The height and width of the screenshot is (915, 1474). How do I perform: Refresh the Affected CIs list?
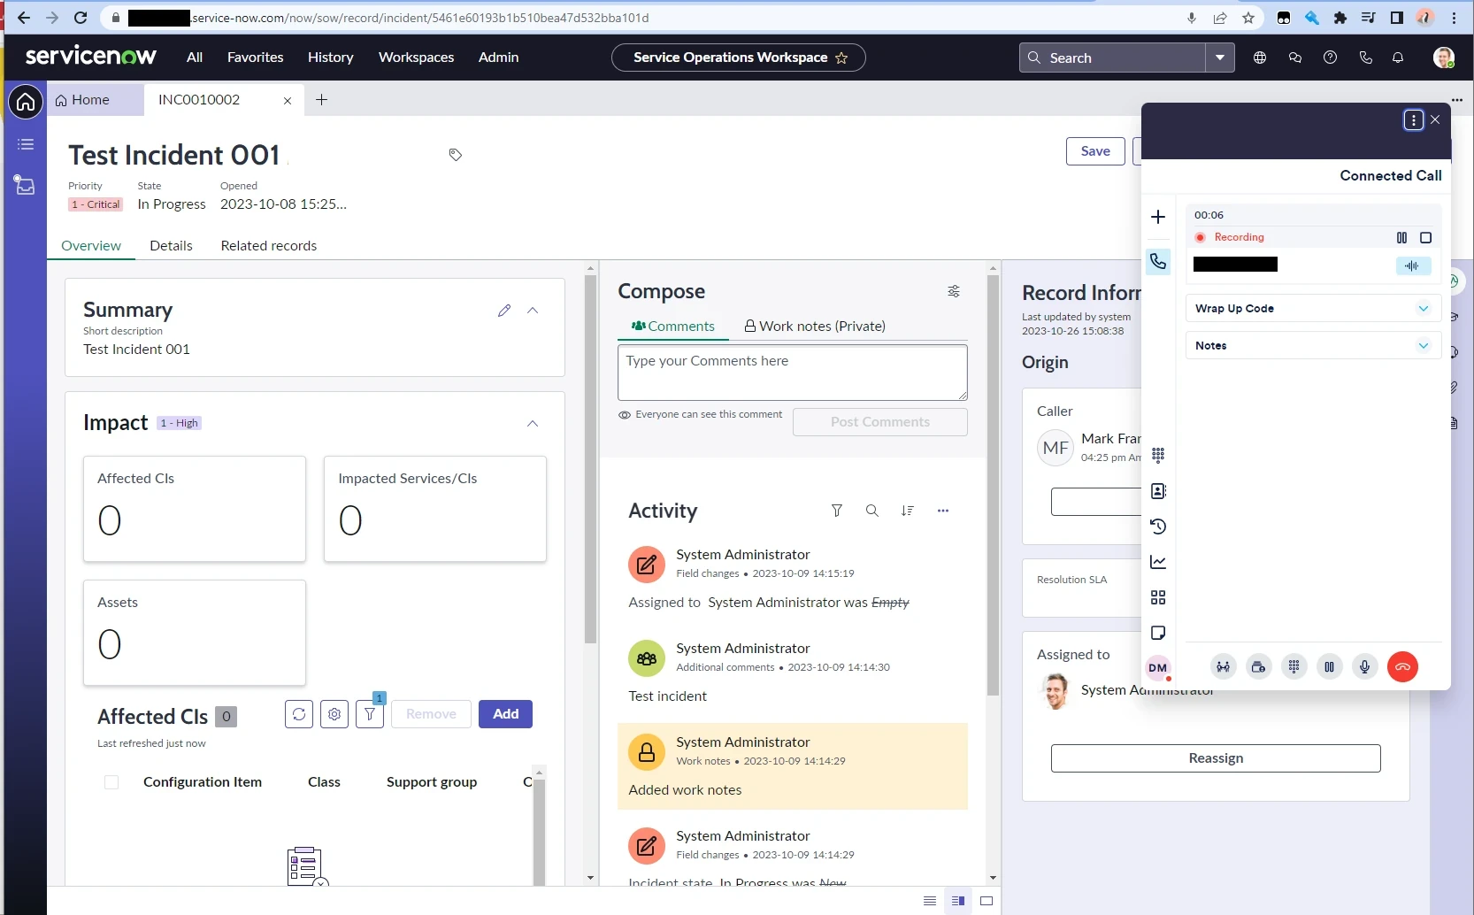[299, 714]
